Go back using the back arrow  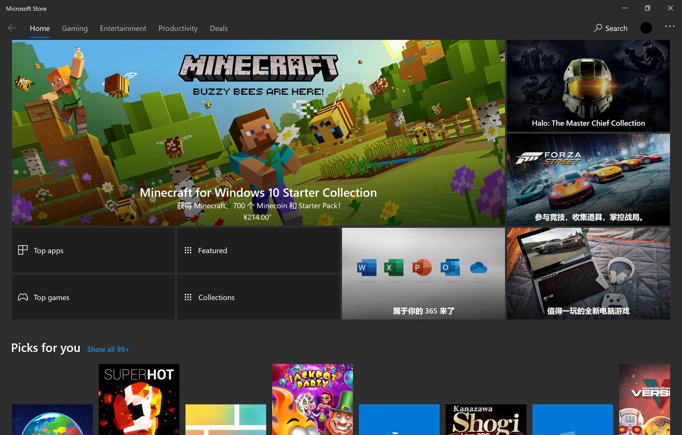pos(12,28)
